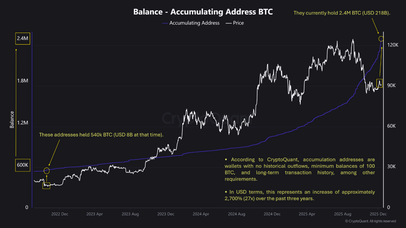Screen dimensions: 406x228
Task: Toggle the Accumulating Address legend series
Action: pos(194,23)
